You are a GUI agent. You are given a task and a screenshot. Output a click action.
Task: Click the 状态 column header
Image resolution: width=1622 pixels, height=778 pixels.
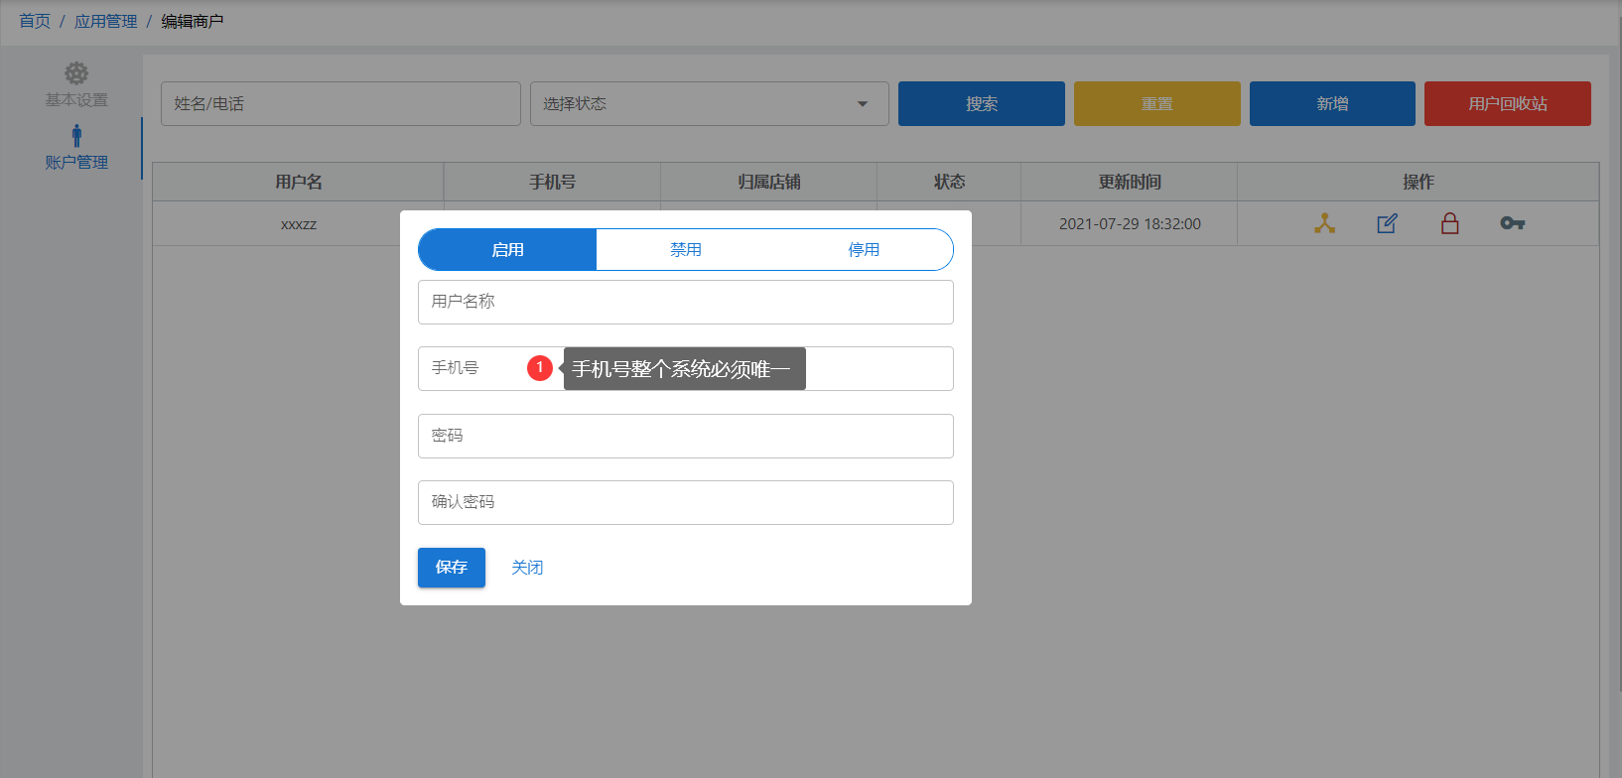point(949,182)
